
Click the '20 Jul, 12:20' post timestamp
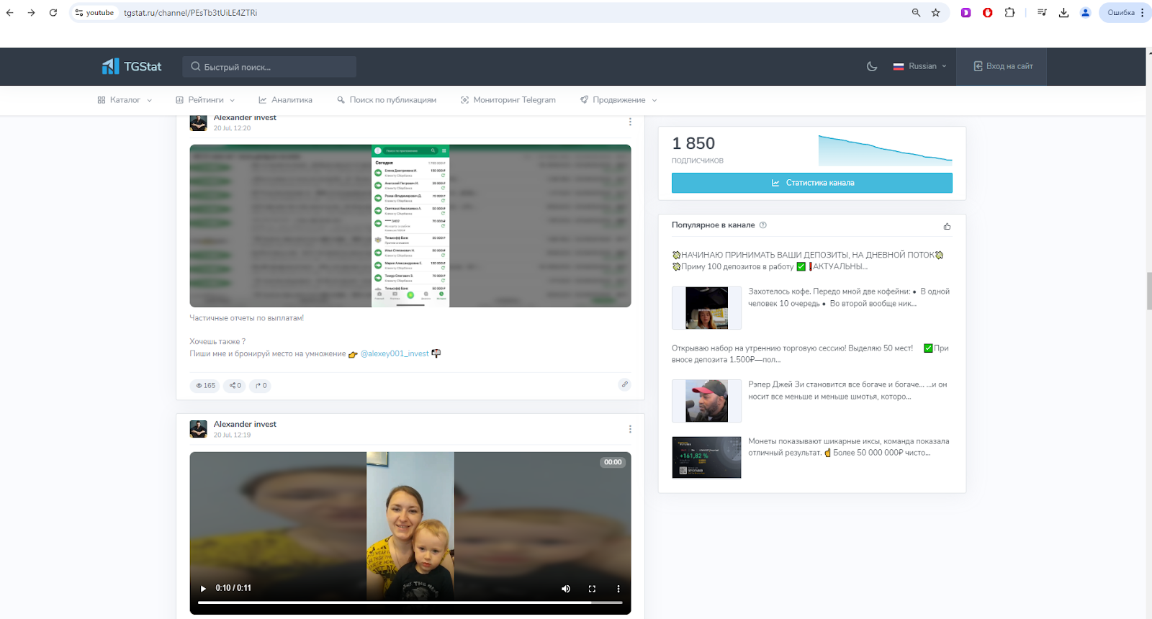(x=232, y=128)
